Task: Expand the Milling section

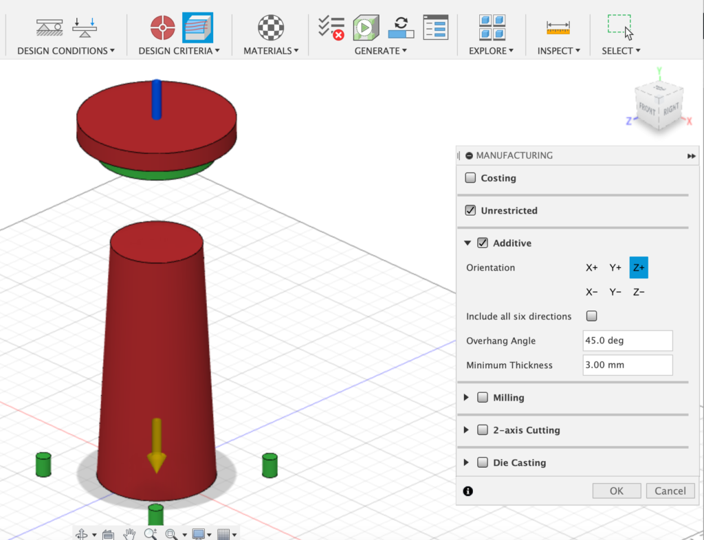Action: (467, 398)
